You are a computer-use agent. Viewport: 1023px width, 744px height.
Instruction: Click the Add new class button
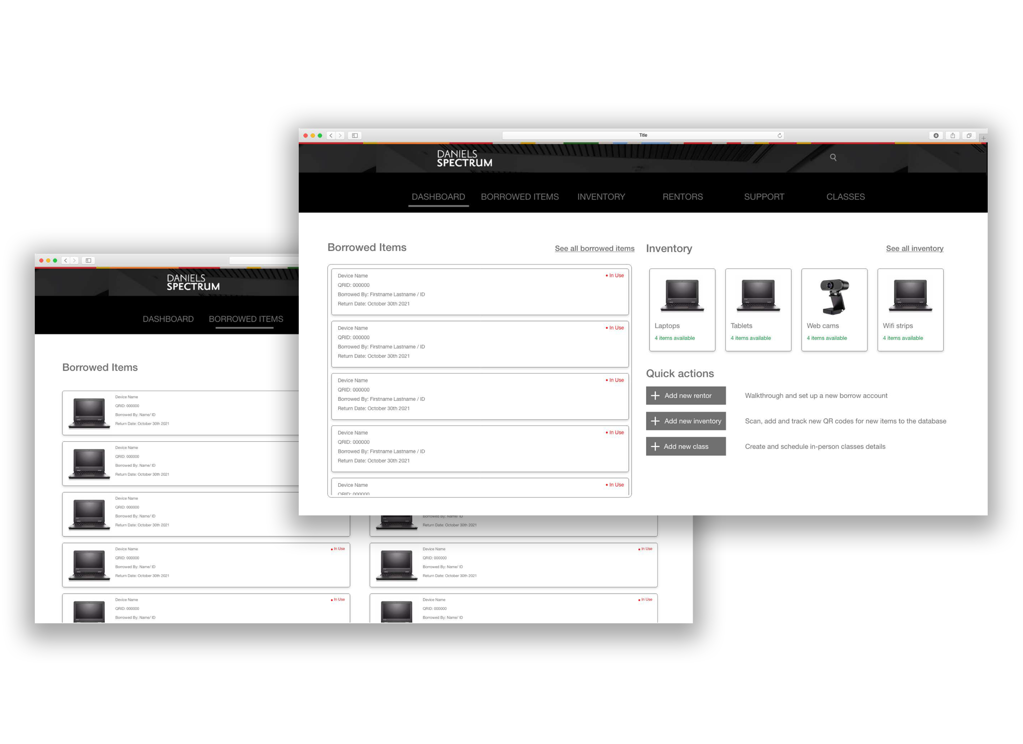[685, 446]
